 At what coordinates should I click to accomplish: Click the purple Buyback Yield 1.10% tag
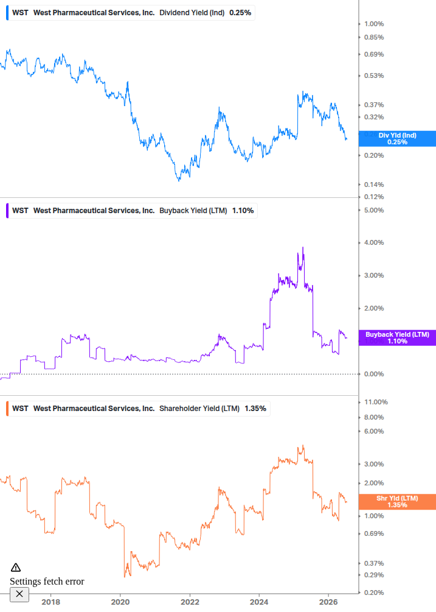pyautogui.click(x=397, y=337)
